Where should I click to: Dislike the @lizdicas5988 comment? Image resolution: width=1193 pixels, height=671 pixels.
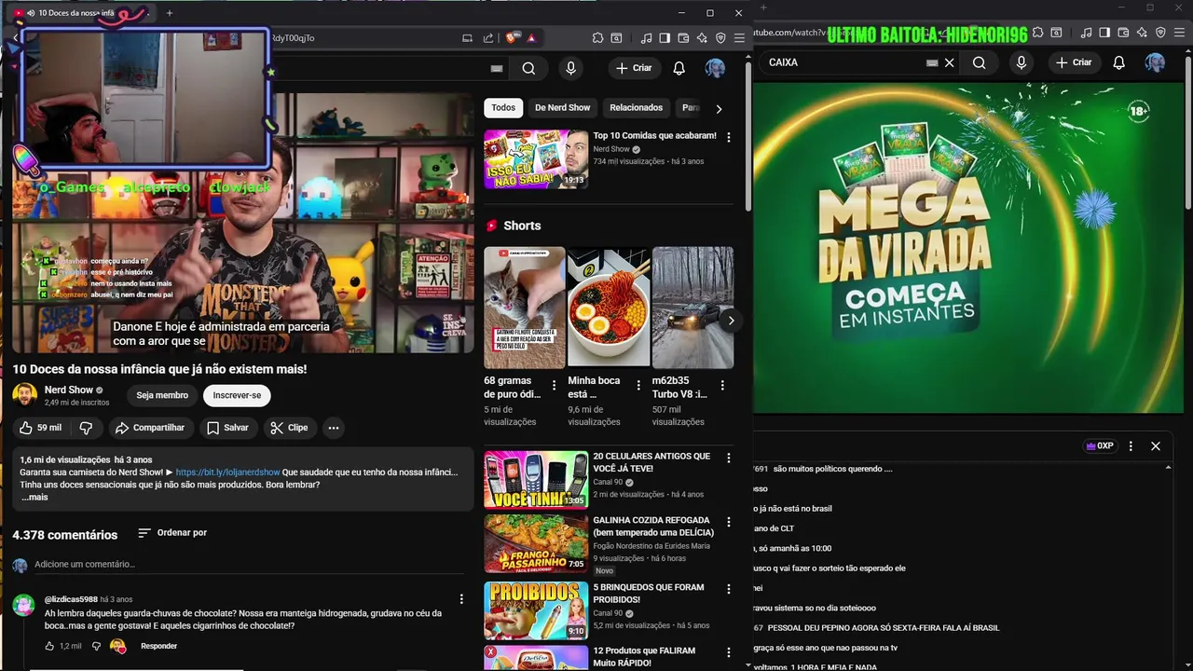coord(96,646)
